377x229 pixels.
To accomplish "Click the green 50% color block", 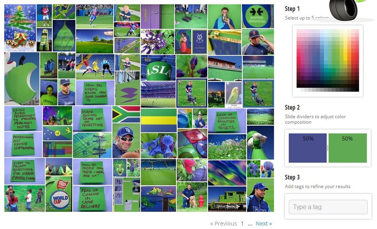I will point(347,148).
